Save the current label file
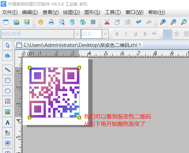 [27, 22]
